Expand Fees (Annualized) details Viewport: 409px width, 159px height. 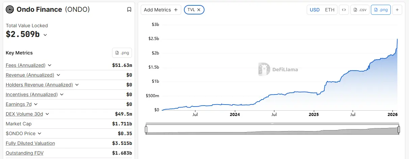click(50, 65)
